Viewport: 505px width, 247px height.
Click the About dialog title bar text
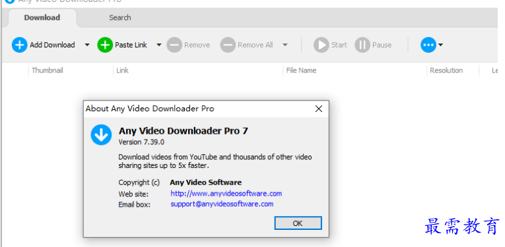click(x=150, y=109)
